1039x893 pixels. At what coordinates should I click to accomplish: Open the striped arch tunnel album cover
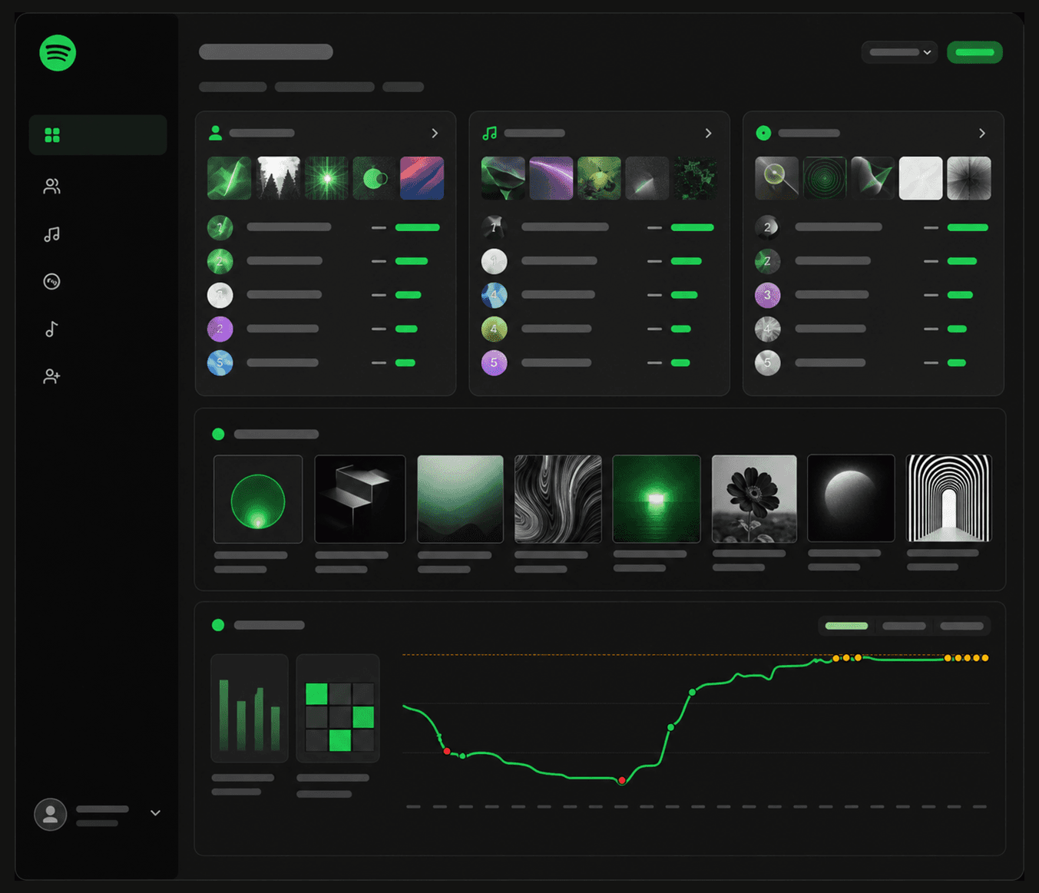pyautogui.click(x=949, y=498)
